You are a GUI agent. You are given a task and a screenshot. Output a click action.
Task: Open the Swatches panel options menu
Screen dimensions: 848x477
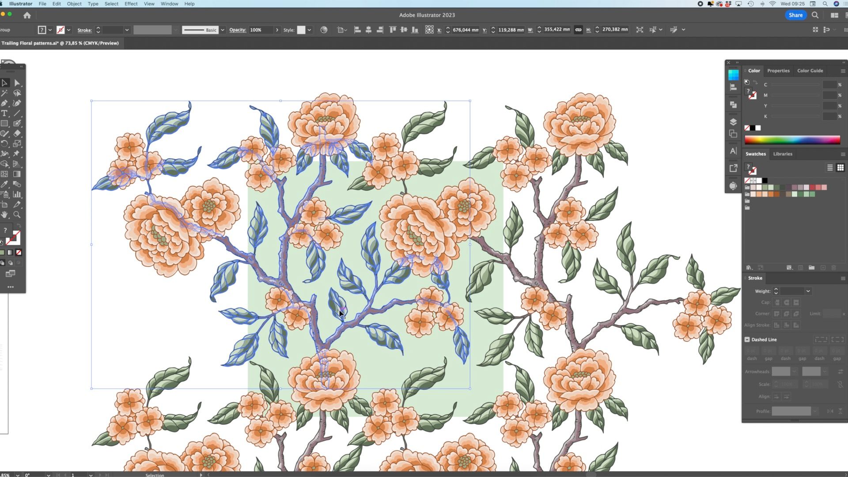click(x=843, y=154)
